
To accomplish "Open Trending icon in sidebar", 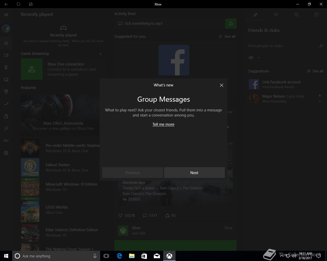I will point(6,104).
